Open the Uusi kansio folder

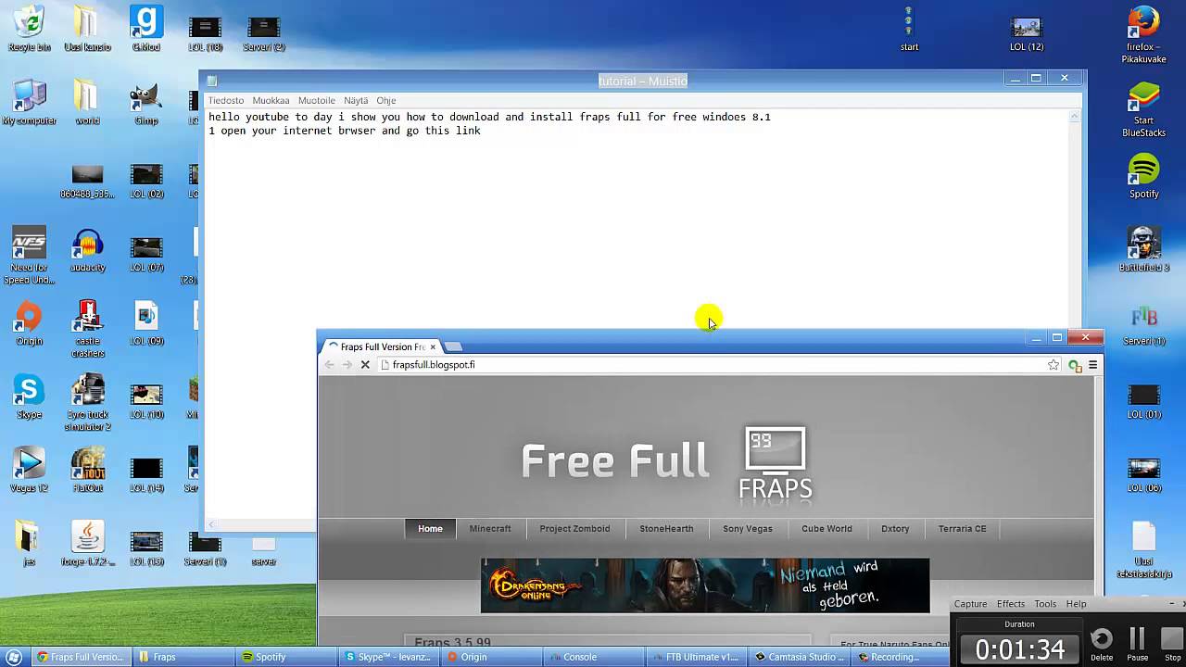coord(87,28)
